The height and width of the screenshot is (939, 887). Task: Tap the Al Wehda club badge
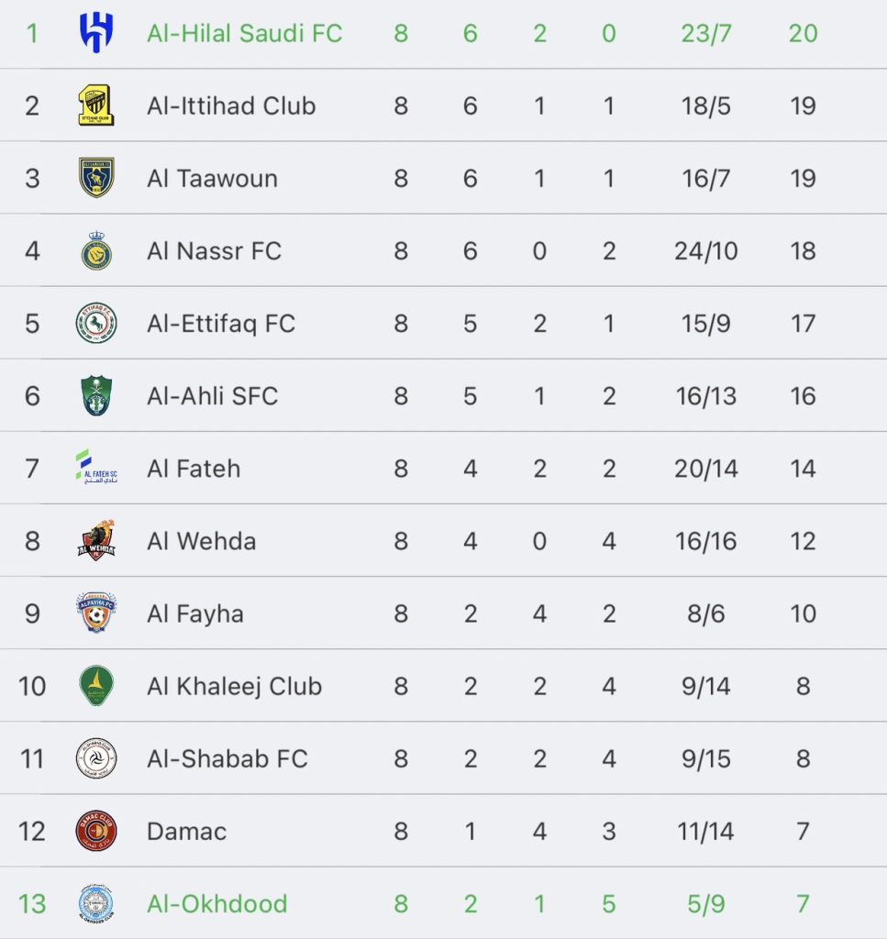tap(95, 540)
